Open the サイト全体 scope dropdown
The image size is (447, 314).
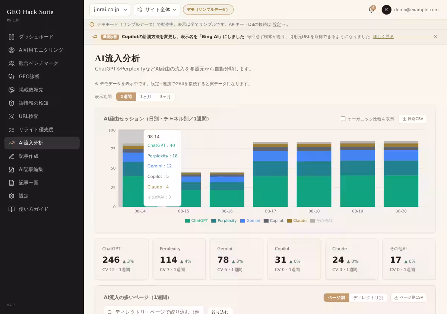[157, 10]
